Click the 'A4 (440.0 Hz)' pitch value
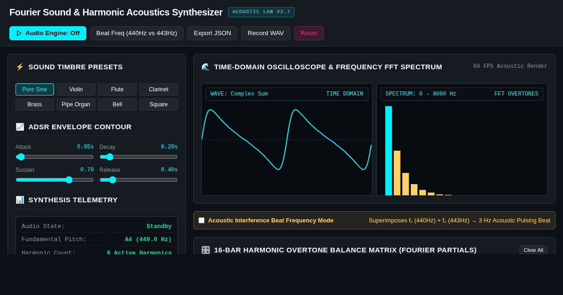This screenshot has height=295, width=563. (148, 240)
